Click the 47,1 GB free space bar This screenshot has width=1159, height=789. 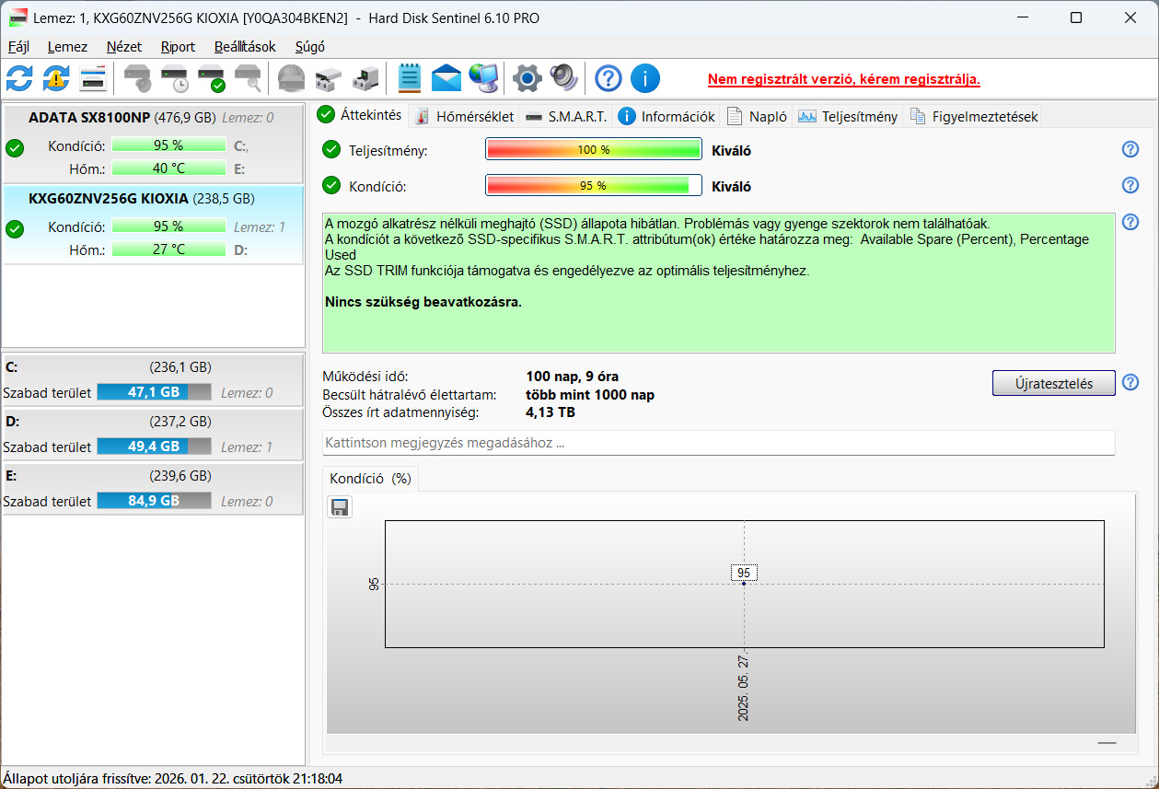(154, 392)
